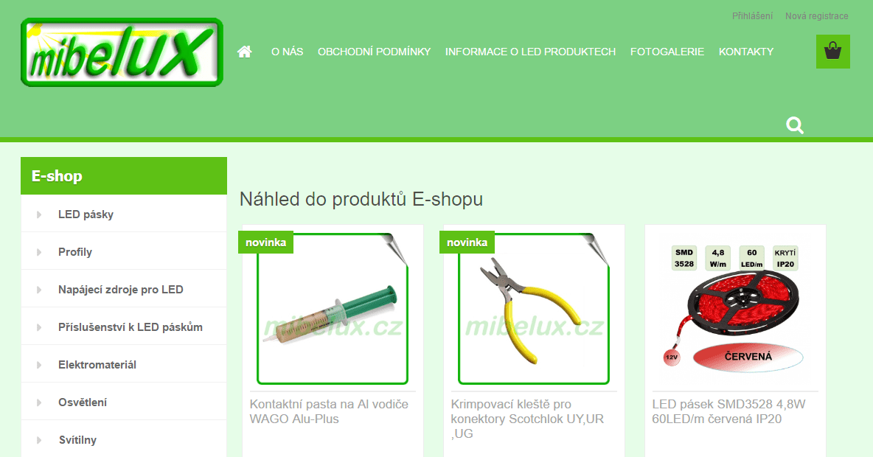Open OBCHODNÍ PODMÍNKY menu item
Image resolution: width=873 pixels, height=457 pixels.
pos(374,52)
